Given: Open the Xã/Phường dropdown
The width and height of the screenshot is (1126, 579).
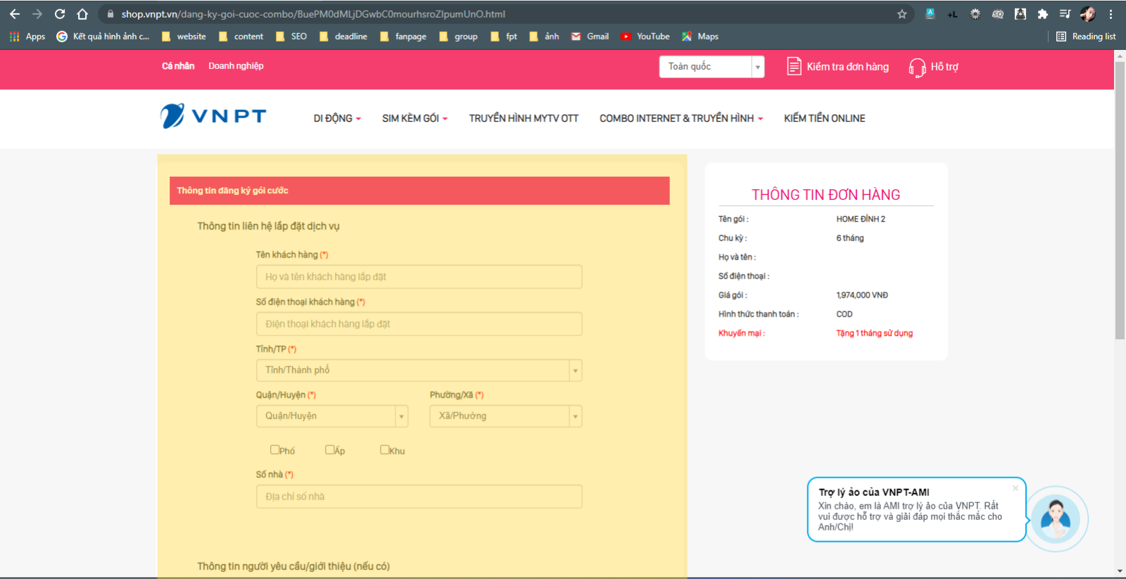Looking at the screenshot, I should click(506, 416).
